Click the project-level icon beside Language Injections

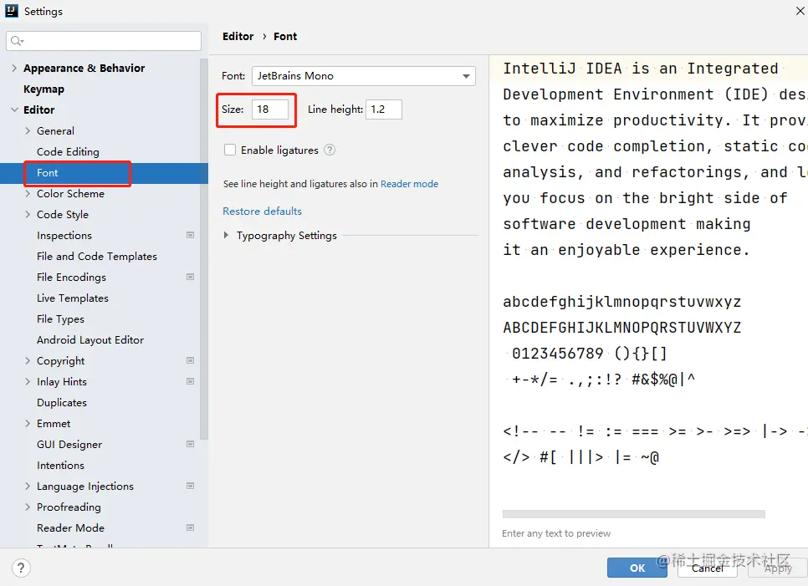[x=190, y=486]
